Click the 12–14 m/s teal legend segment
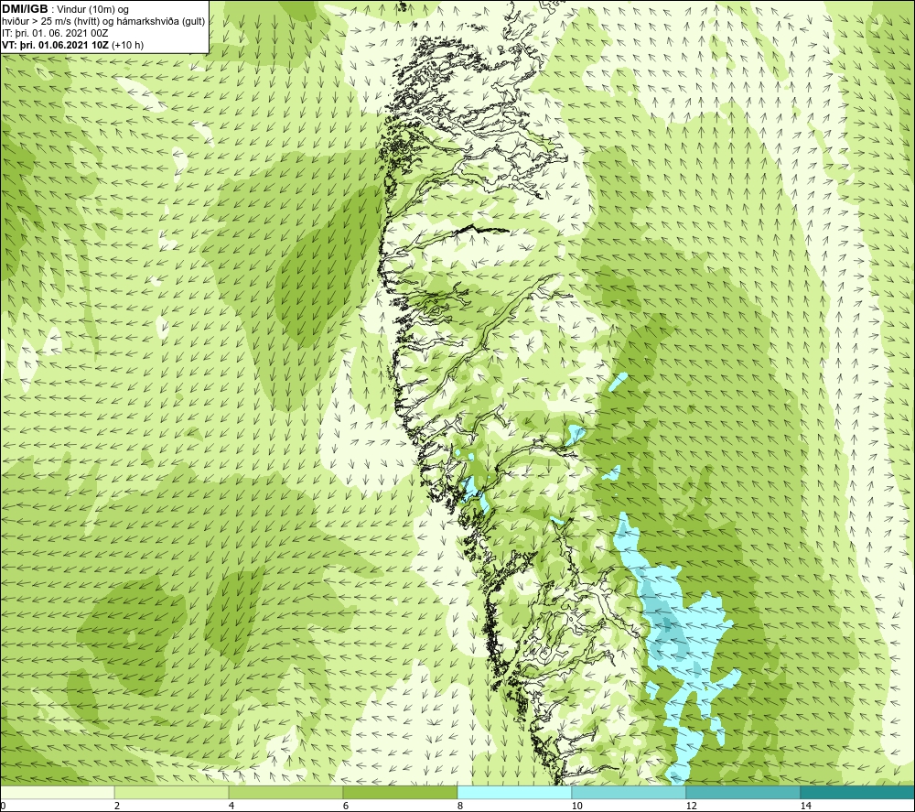This screenshot has width=915, height=812. 743,792
